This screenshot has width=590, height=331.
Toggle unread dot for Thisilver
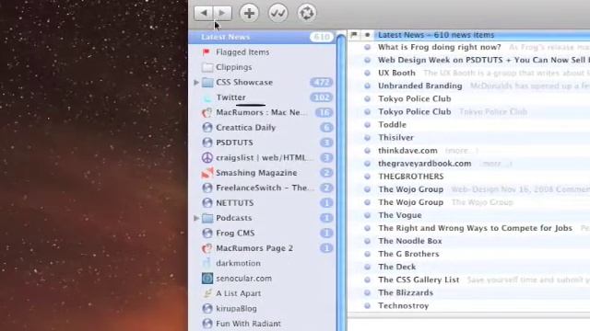point(368,138)
